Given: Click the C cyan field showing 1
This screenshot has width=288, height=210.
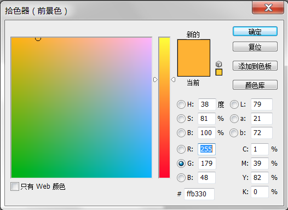Looking at the screenshot, I should point(260,149).
